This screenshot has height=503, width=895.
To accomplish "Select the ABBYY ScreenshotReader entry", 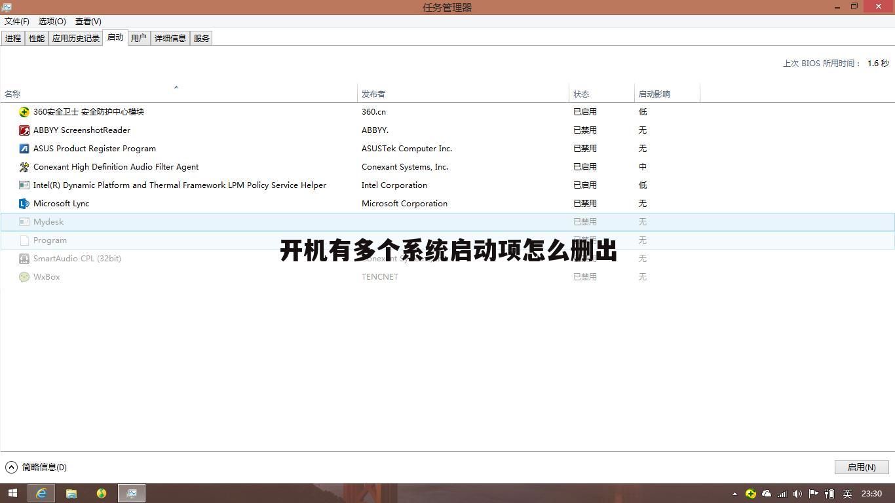I will (447, 130).
